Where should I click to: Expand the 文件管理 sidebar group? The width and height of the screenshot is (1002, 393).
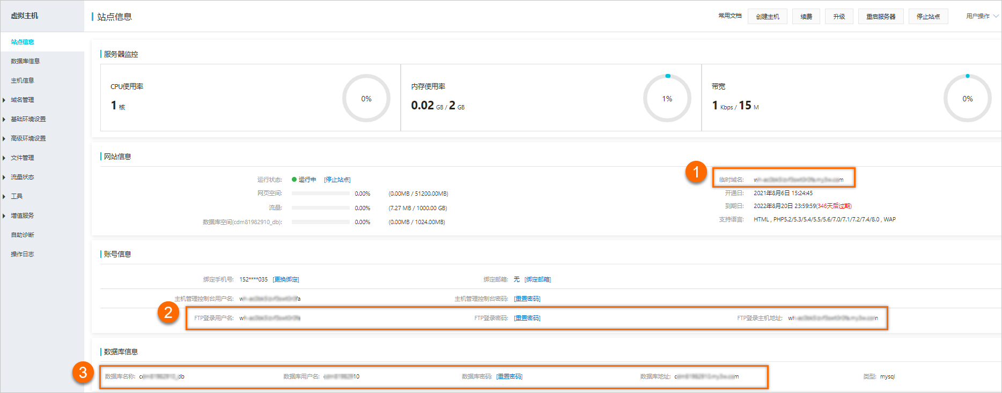[x=23, y=158]
